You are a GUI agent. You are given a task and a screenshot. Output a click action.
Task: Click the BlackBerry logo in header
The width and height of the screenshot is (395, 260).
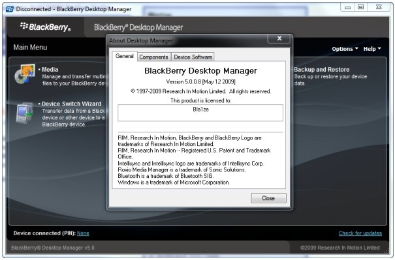[46, 27]
